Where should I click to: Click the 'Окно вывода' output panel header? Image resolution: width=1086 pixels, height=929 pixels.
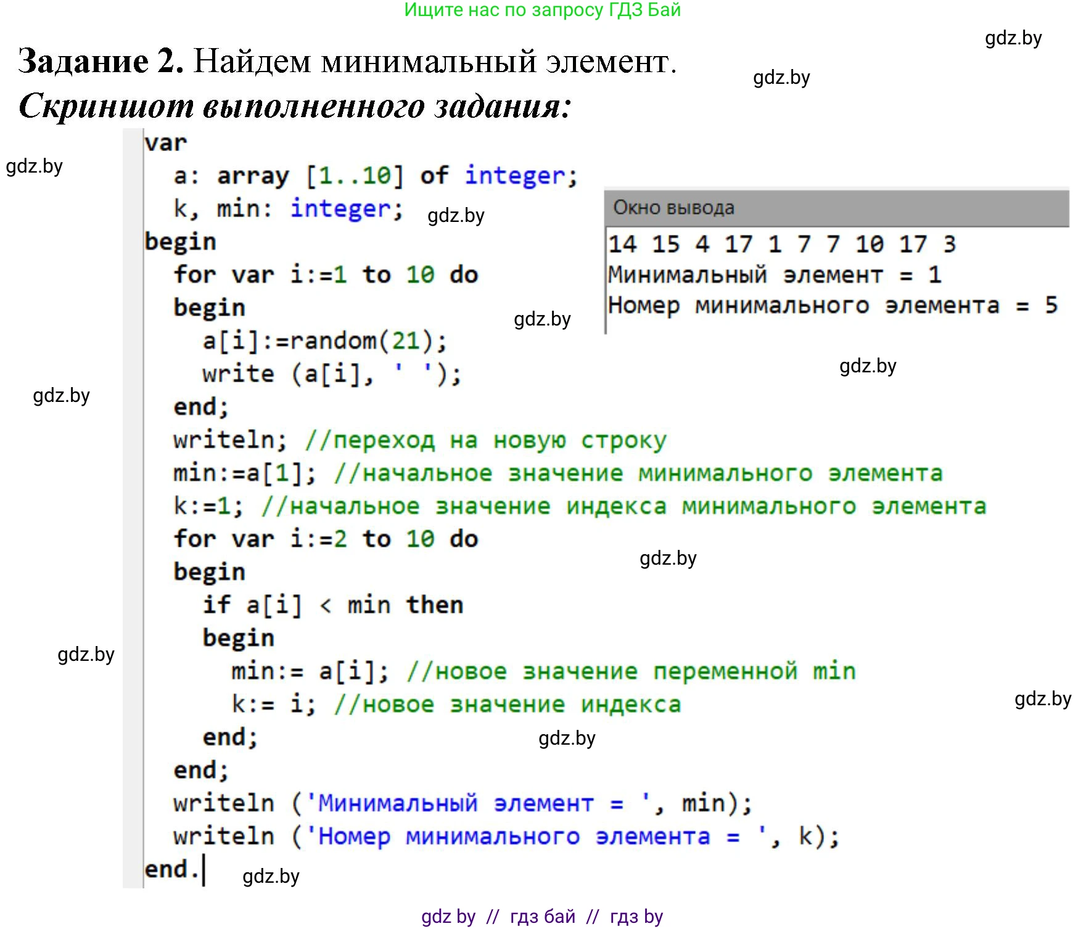[673, 208]
